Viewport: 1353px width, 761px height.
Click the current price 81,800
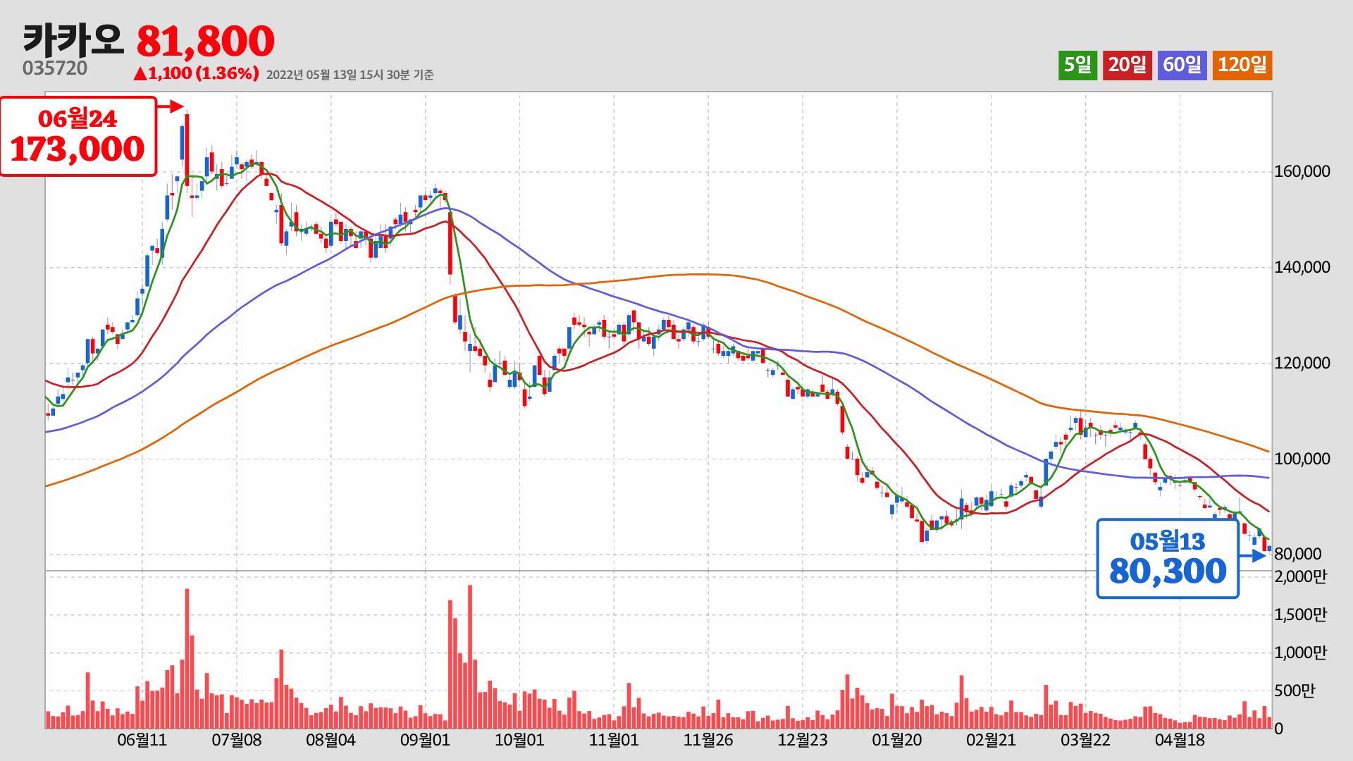[x=205, y=42]
